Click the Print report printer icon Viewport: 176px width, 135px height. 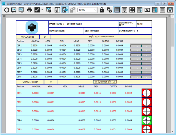click(29, 10)
